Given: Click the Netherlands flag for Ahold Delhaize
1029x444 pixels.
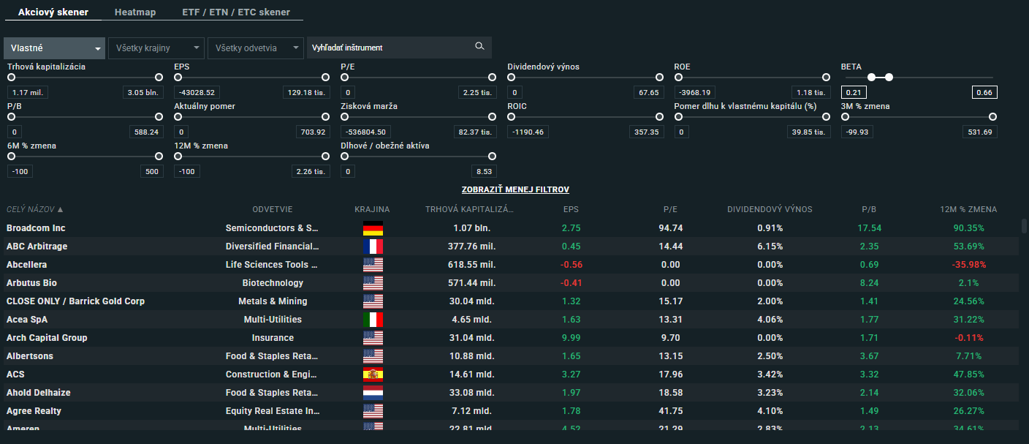Looking at the screenshot, I should click(373, 393).
